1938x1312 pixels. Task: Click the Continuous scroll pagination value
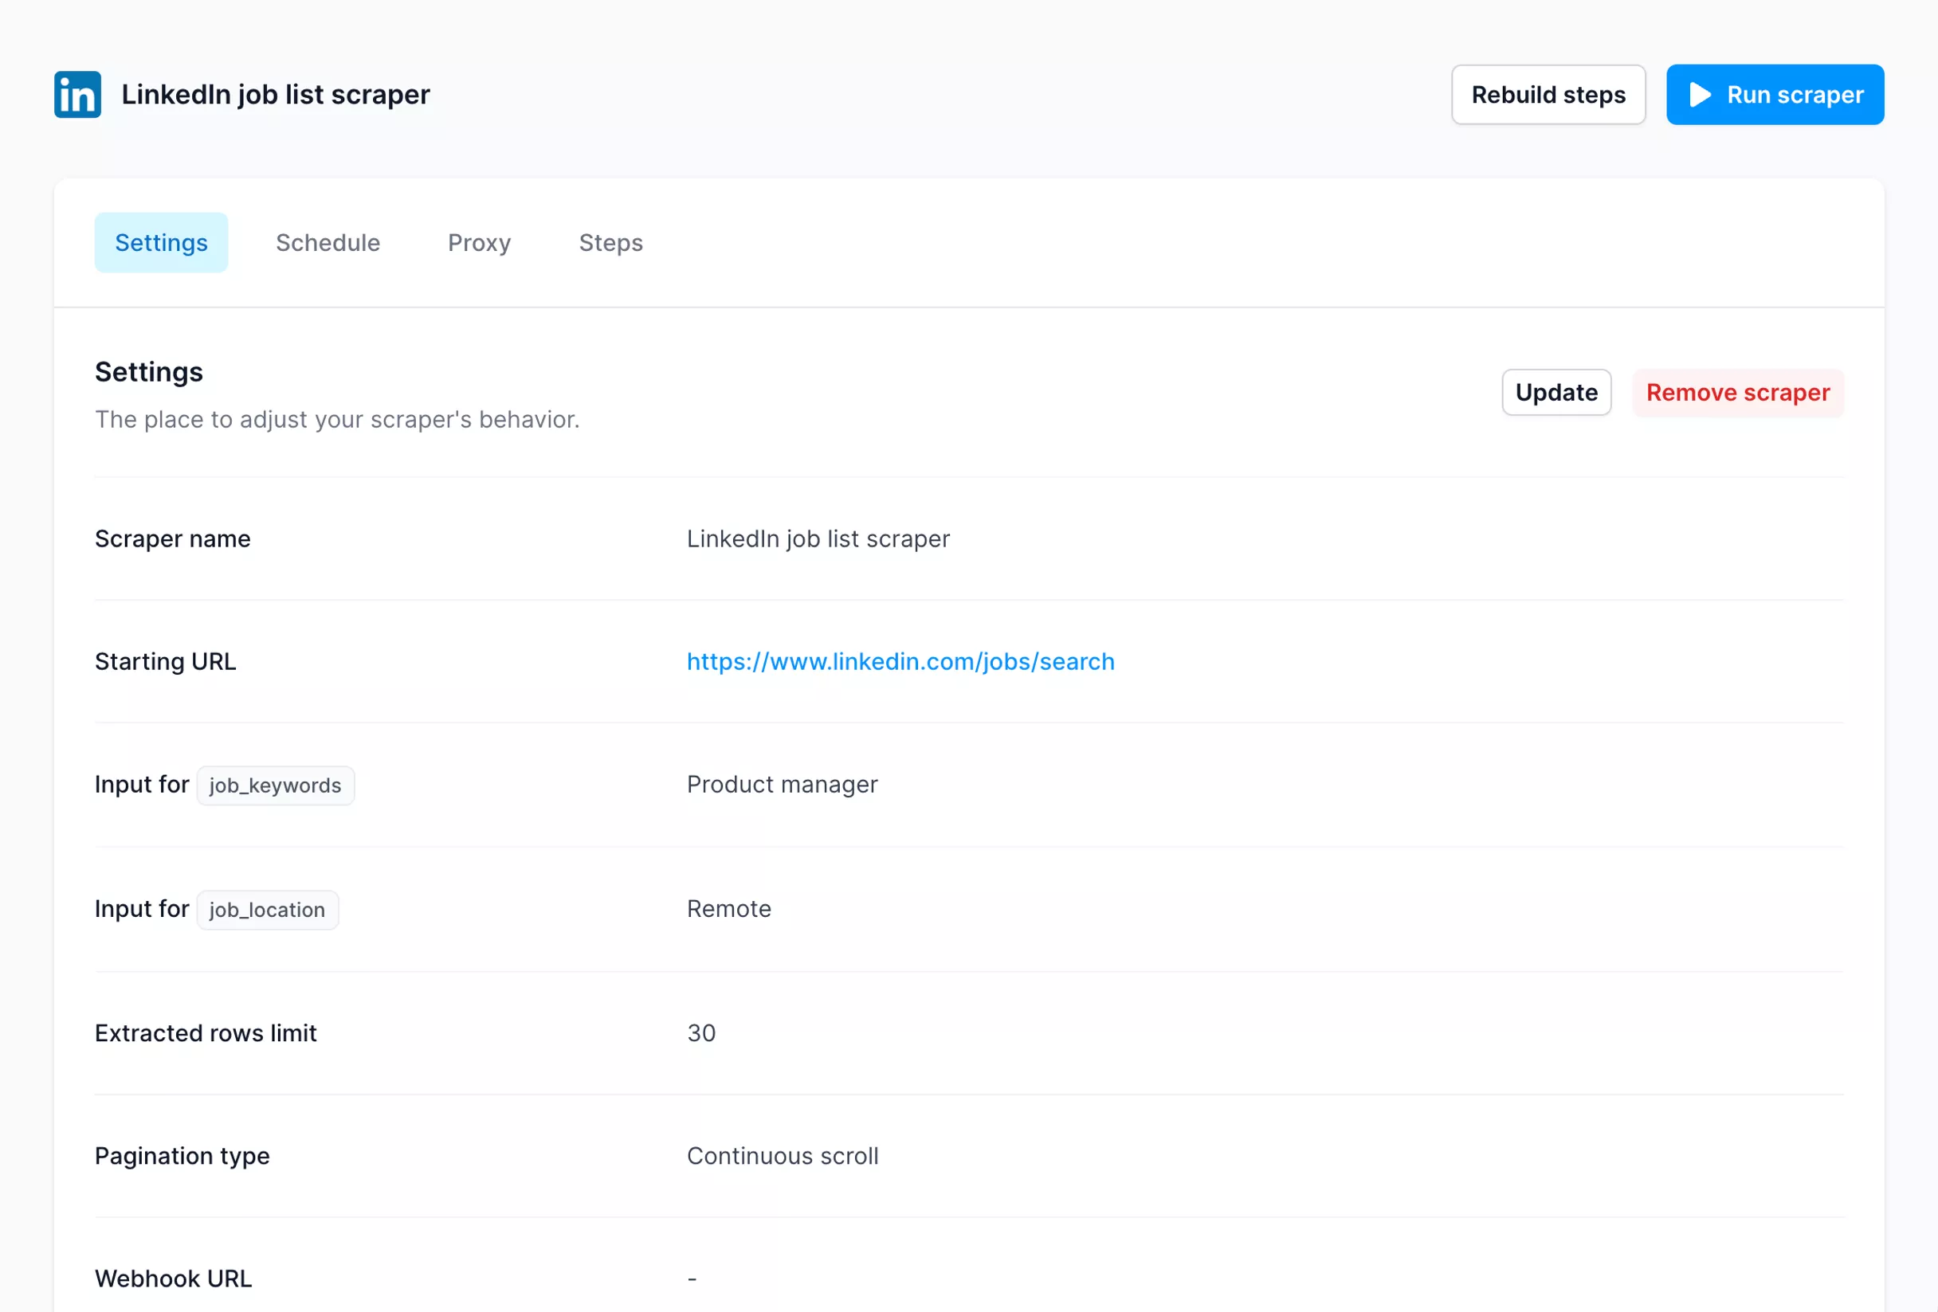coord(782,1155)
